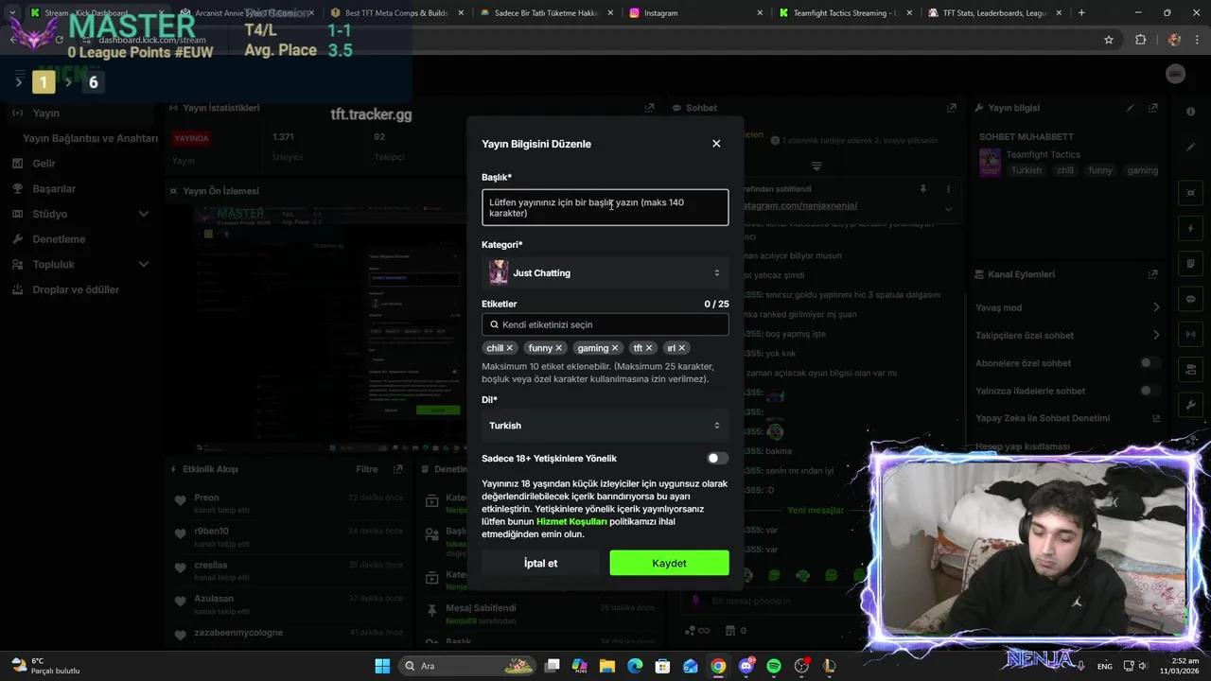
Task: Pop out the Yayın İstatistikleri panel
Action: [x=649, y=108]
